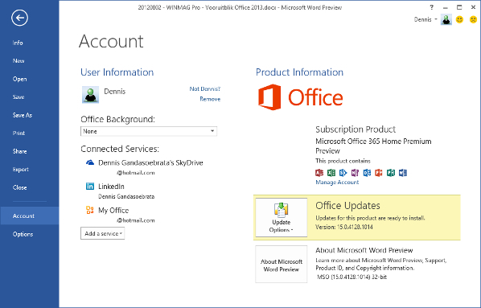Viewport: 481px width, 308px height.
Task: Go to Save As
Action: click(23, 115)
